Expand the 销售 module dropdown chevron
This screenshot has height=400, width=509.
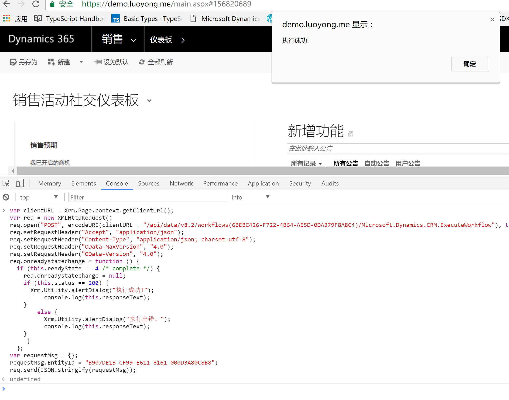coord(133,40)
